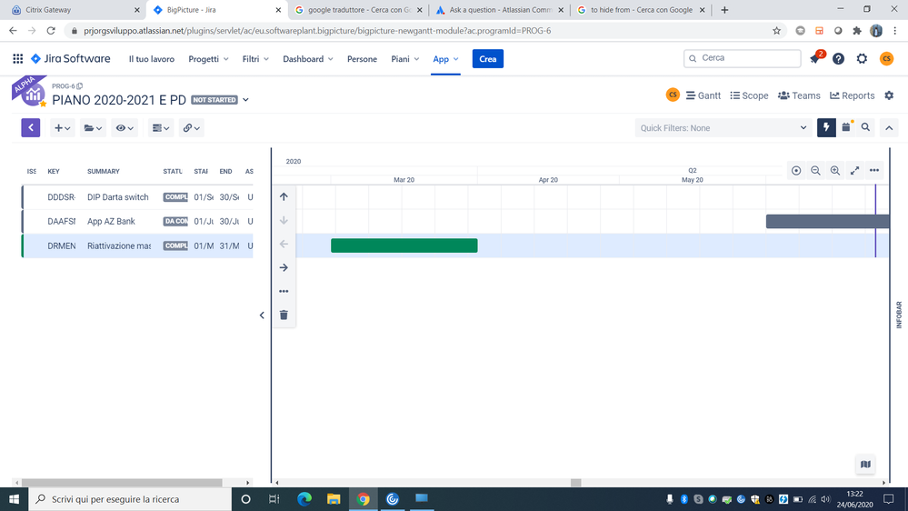This screenshot has height=511, width=908.
Task: Click the Cerca search field
Action: (x=742, y=58)
